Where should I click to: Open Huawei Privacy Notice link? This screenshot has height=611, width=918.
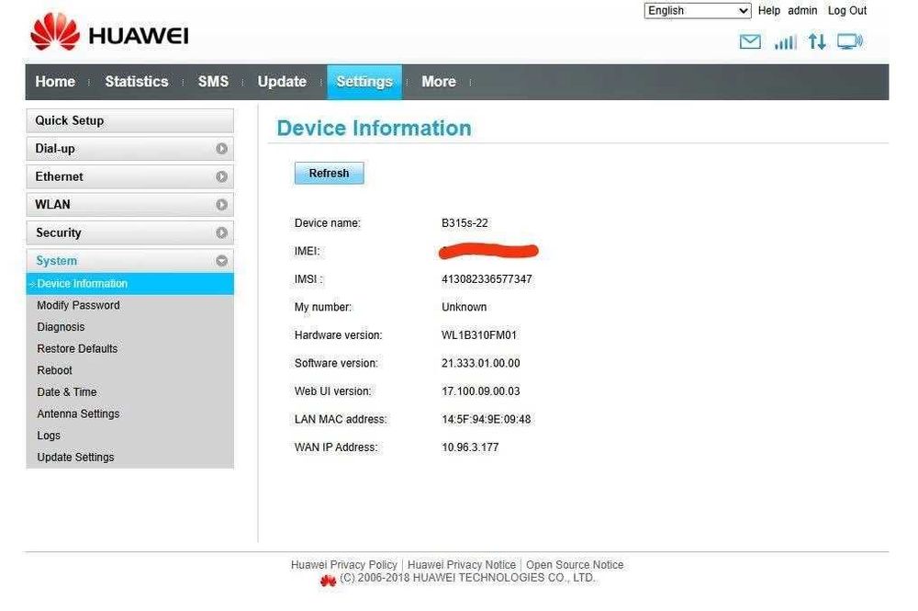(462, 565)
